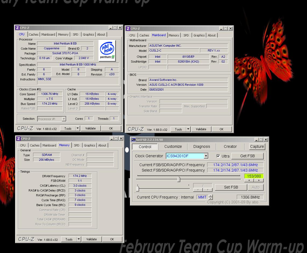Image resolution: width=307 pixels, height=253 pixels.
Task: Click the Current FSB/SDR/AGP/PCI Frequency field
Action: point(235,165)
